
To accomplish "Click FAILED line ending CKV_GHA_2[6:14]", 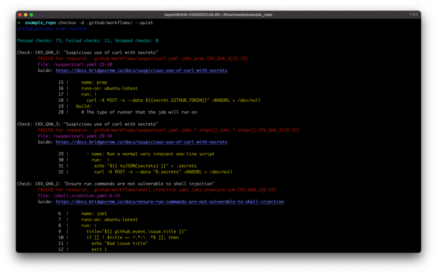I will (x=157, y=190).
